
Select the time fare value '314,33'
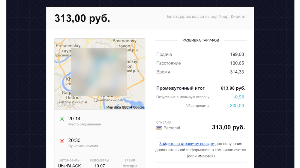[x=237, y=72]
